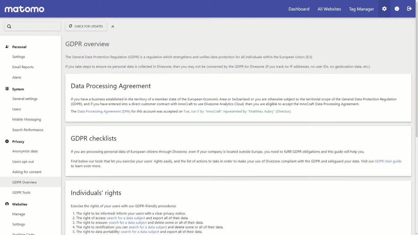418x235 pixels.
Task: Select GDPR Tools in the sidebar
Action: point(21,192)
